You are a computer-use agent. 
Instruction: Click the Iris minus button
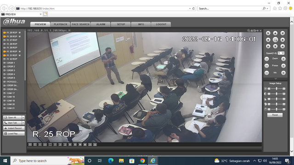(266, 73)
